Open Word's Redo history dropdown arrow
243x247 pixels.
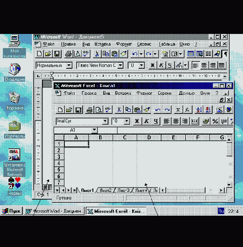pyautogui.click(x=155, y=54)
